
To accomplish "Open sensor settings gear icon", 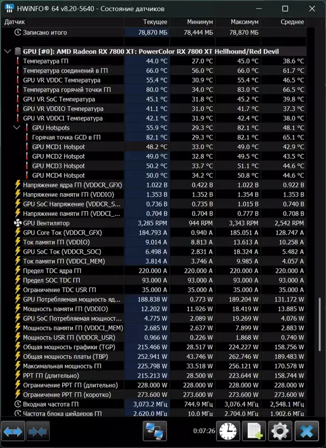I will pyautogui.click(x=280, y=432).
